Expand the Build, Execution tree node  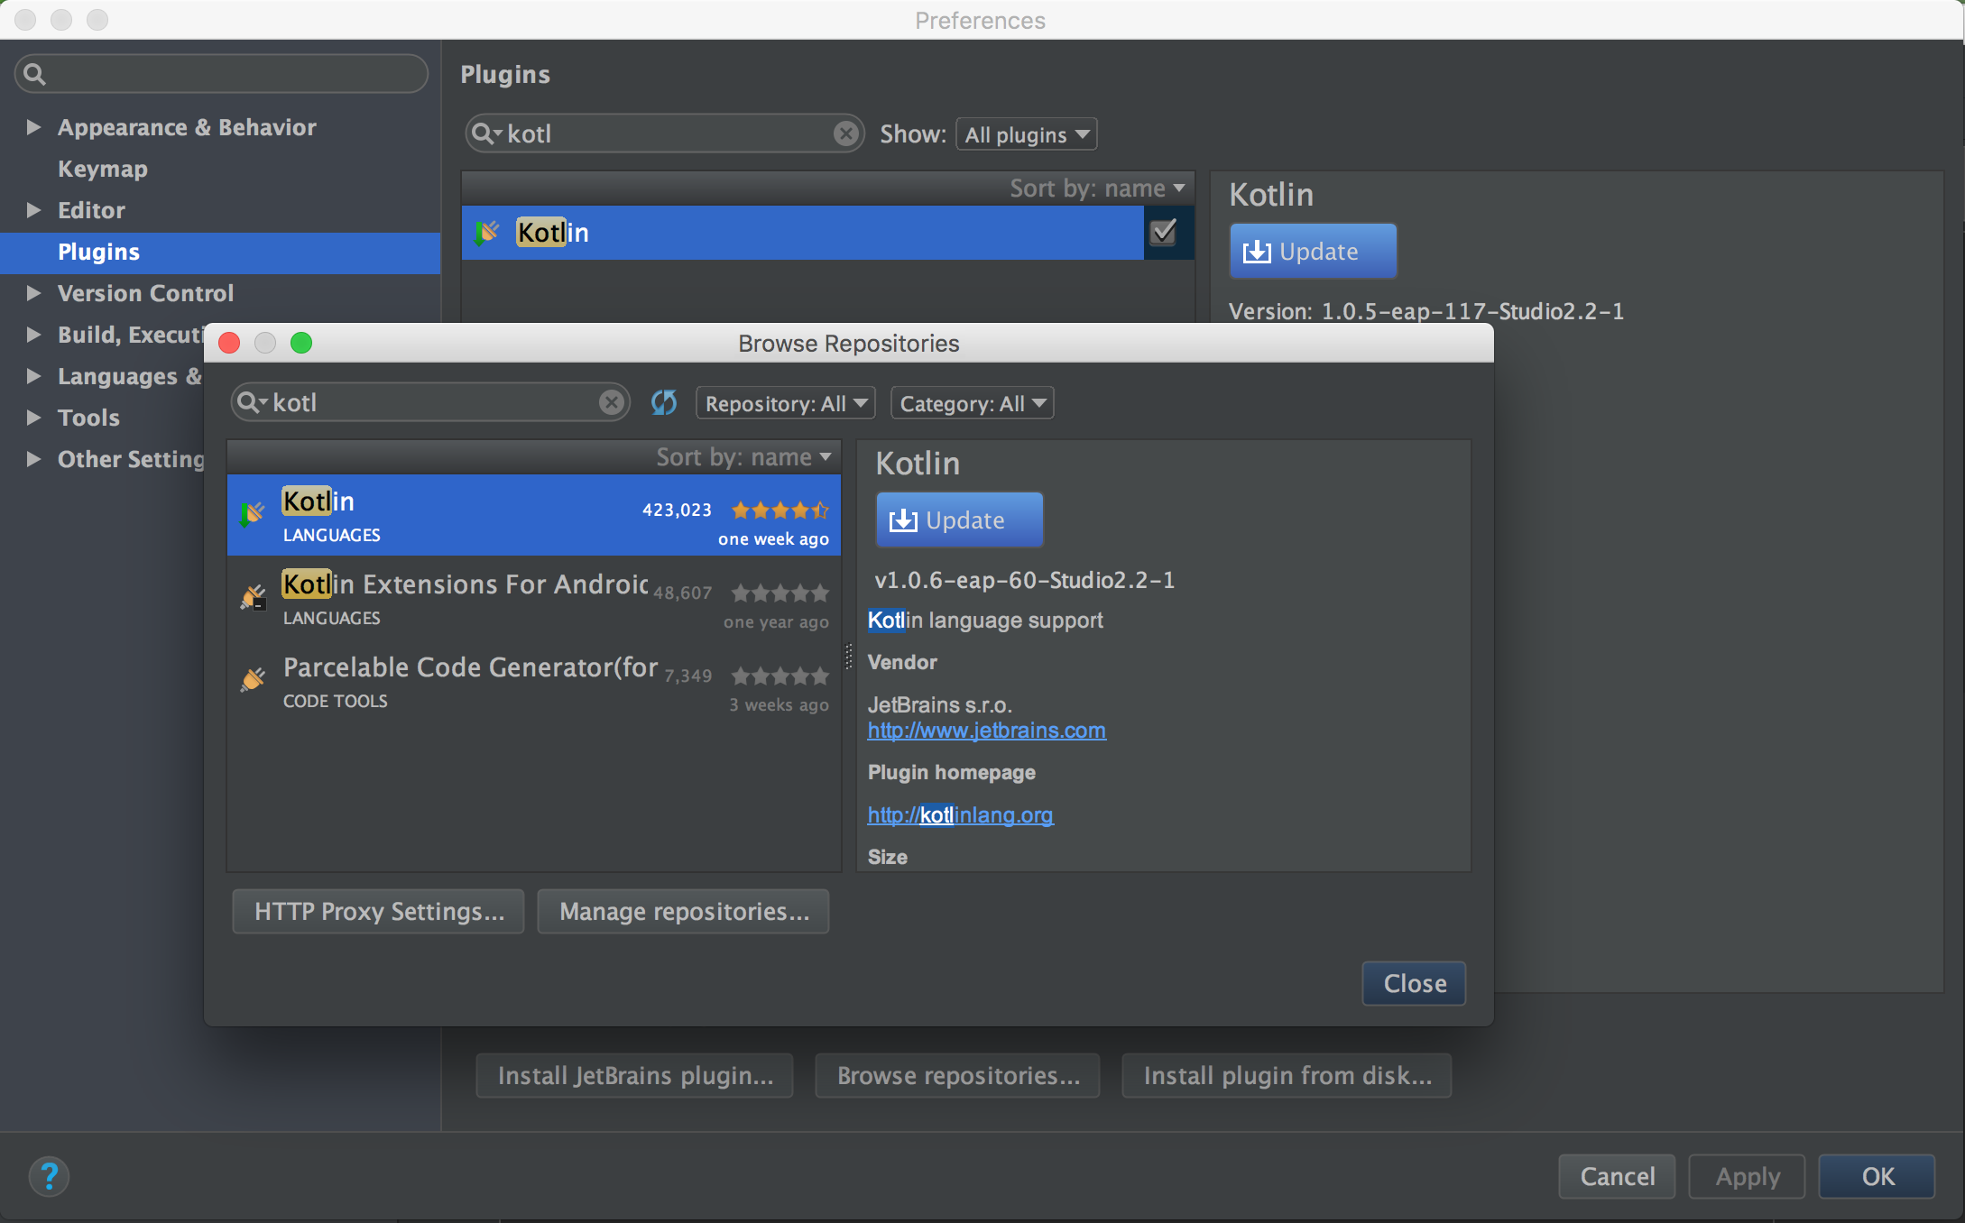[x=33, y=335]
